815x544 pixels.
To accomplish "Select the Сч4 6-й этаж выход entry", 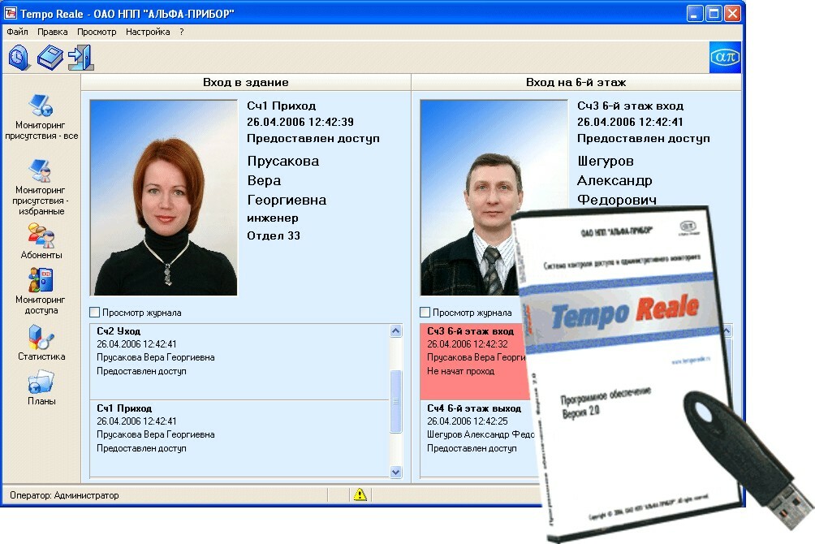I will click(478, 438).
